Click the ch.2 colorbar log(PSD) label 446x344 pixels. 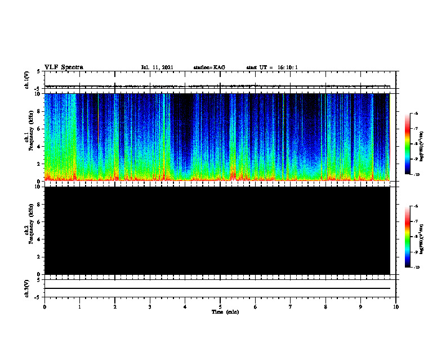(422, 239)
